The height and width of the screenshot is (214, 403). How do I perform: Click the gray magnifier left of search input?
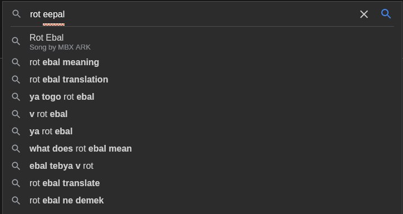(x=16, y=14)
